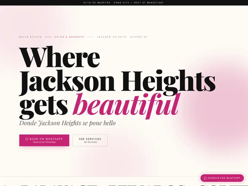Open the See Services button
Image resolution: width=248 pixels, height=186 pixels.
tap(90, 140)
